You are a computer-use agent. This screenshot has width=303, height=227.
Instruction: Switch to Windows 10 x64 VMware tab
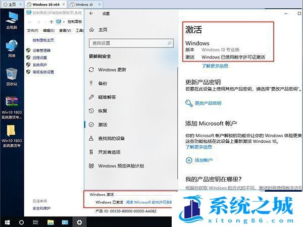46,5
